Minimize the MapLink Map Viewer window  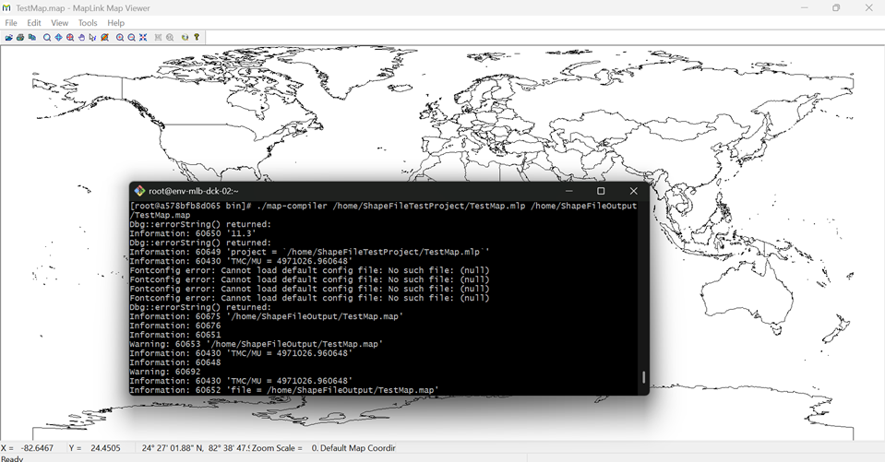point(805,8)
